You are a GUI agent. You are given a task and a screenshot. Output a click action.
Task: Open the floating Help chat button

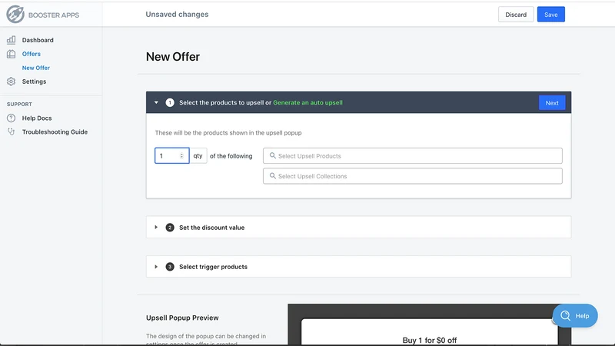coord(575,316)
